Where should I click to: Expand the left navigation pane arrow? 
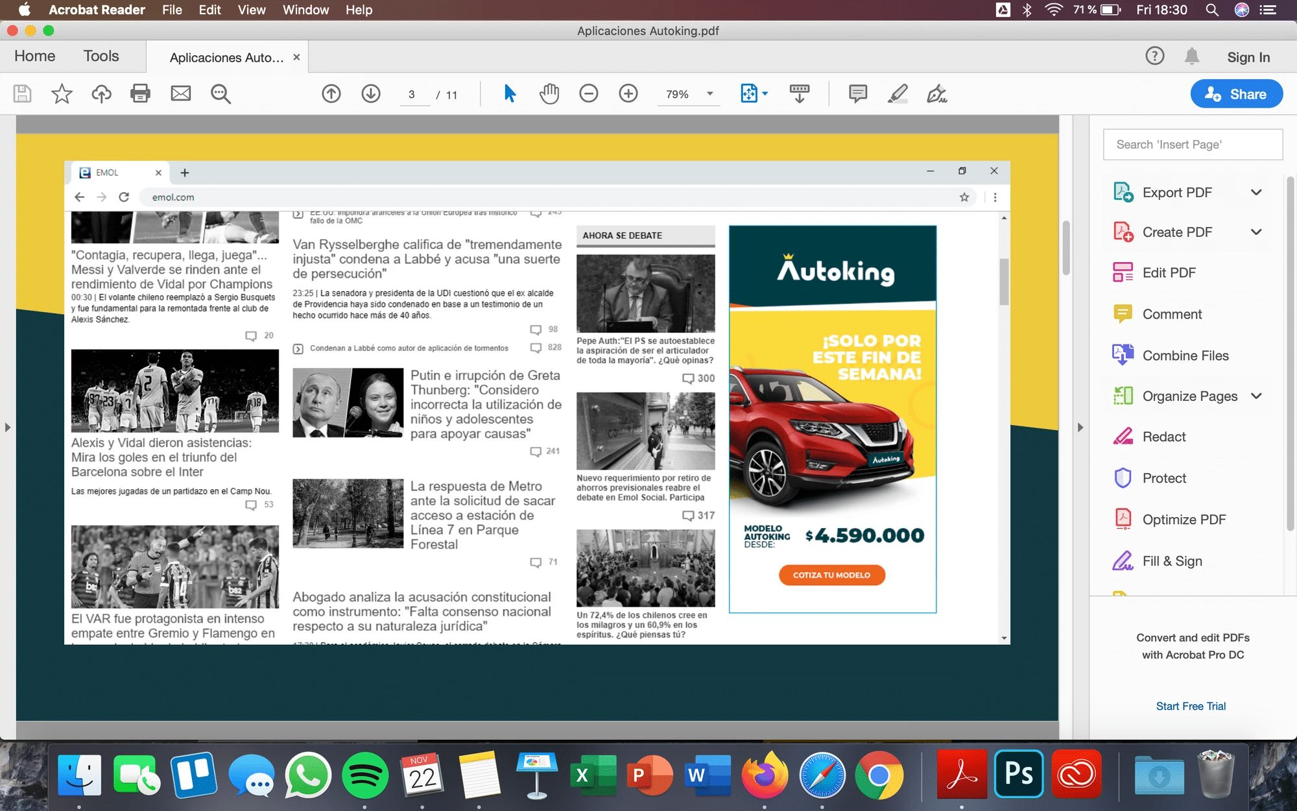tap(8, 428)
